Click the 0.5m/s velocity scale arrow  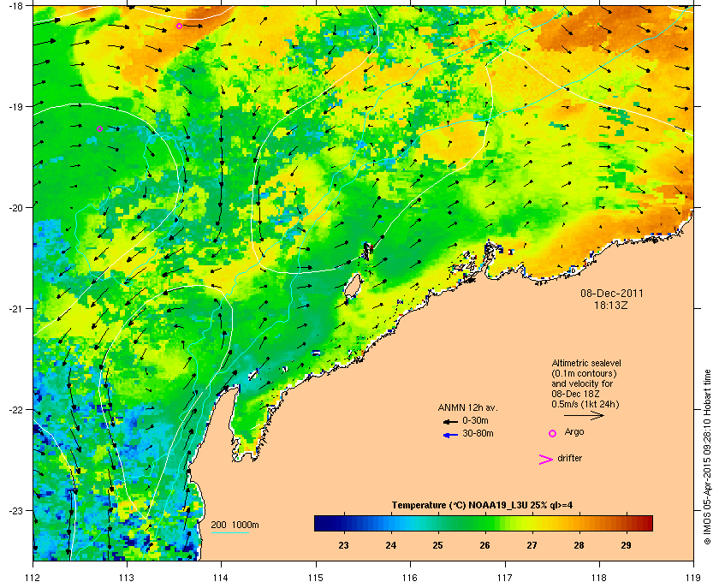point(584,415)
